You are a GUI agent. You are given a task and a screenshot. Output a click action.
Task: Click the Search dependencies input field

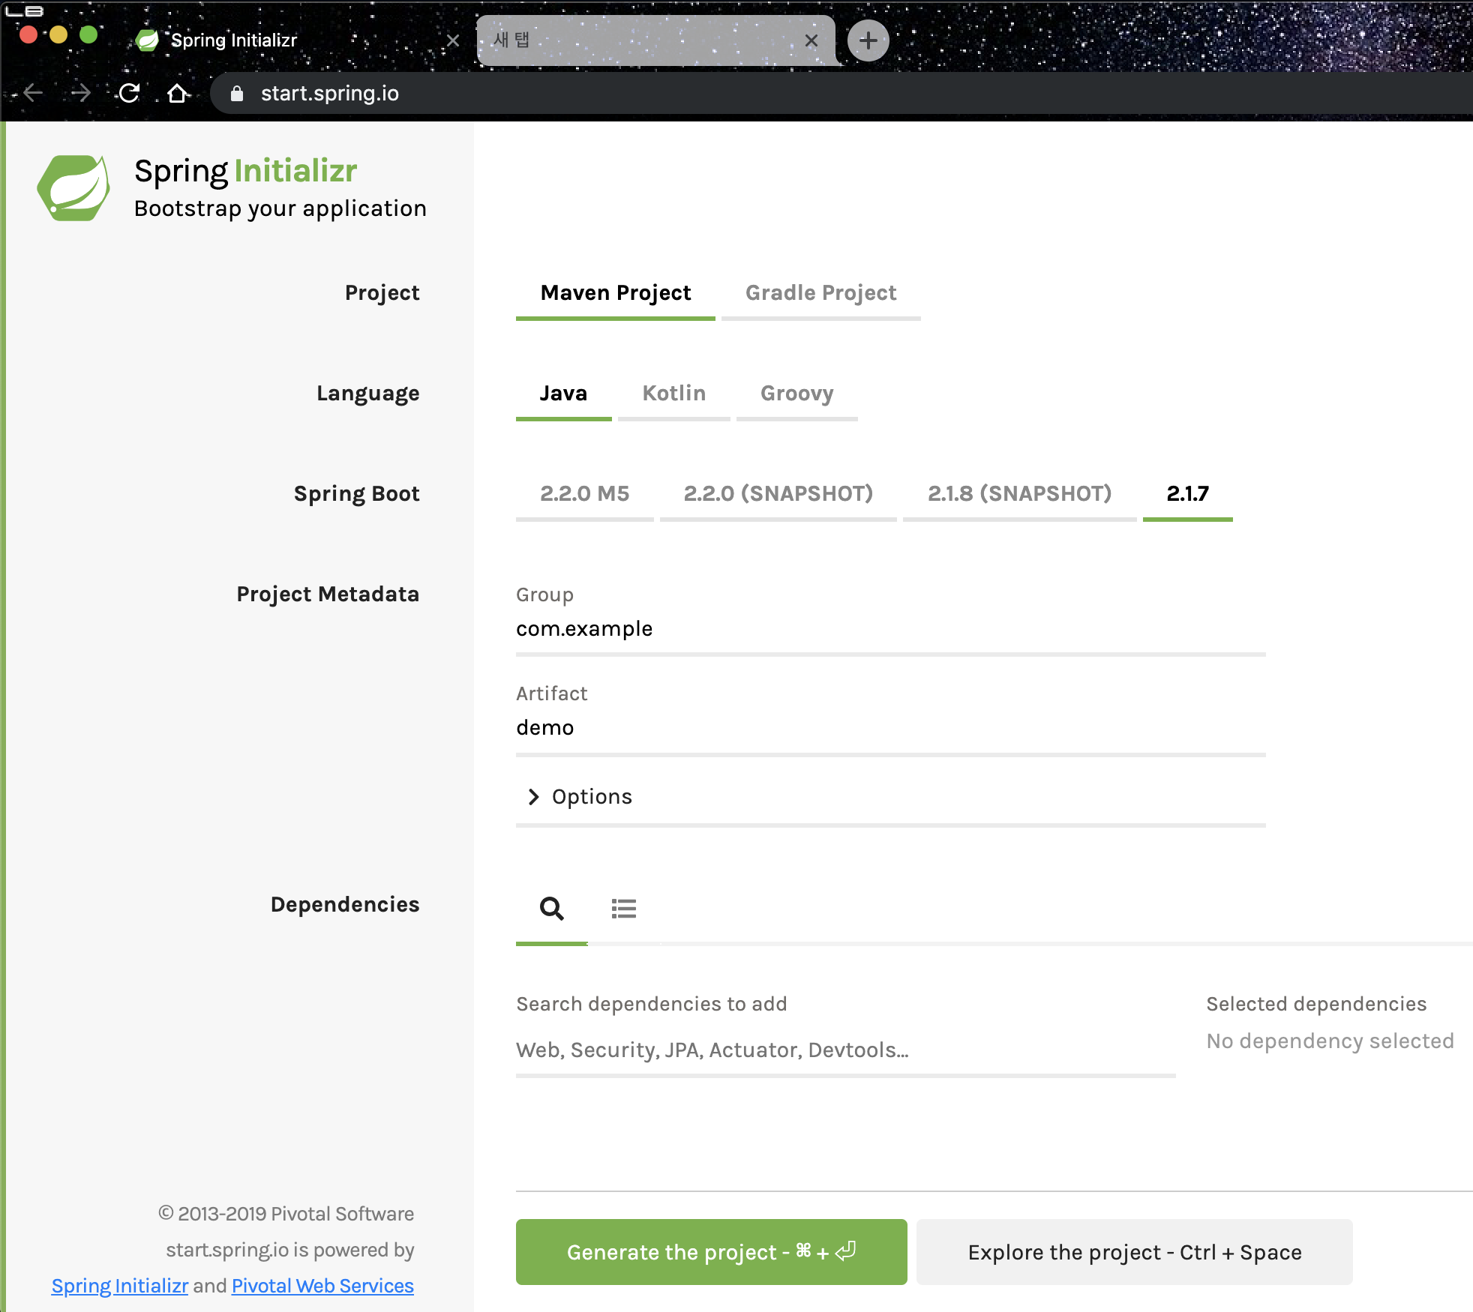tap(845, 1050)
